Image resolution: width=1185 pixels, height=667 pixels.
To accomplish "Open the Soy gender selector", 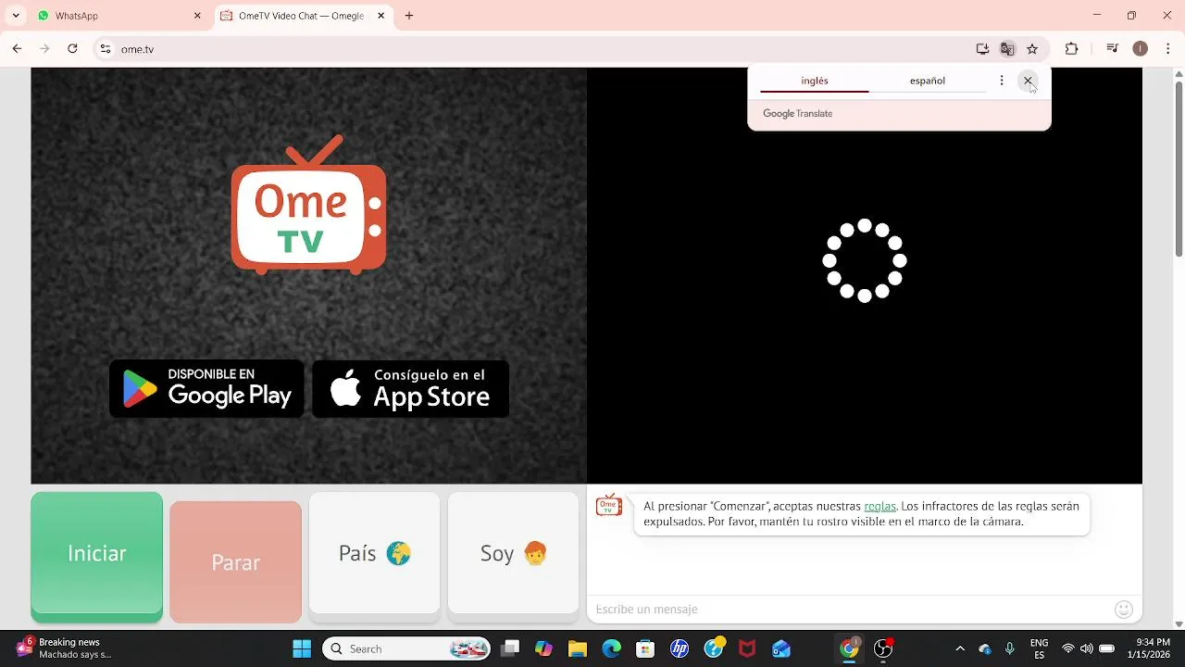I will click(513, 553).
